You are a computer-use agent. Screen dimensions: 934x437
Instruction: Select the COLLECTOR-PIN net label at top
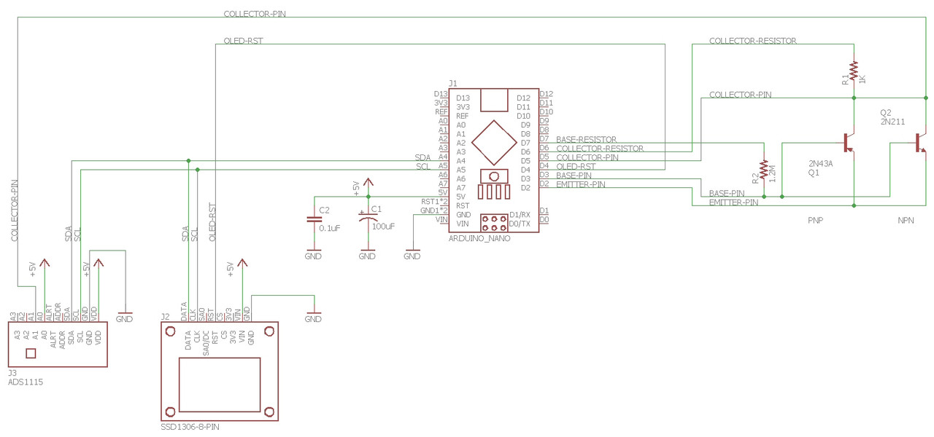point(254,13)
